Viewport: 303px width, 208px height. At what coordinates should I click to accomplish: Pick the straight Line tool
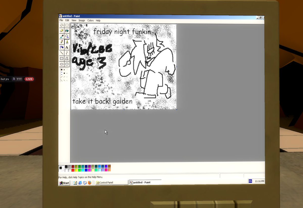pos(62,53)
